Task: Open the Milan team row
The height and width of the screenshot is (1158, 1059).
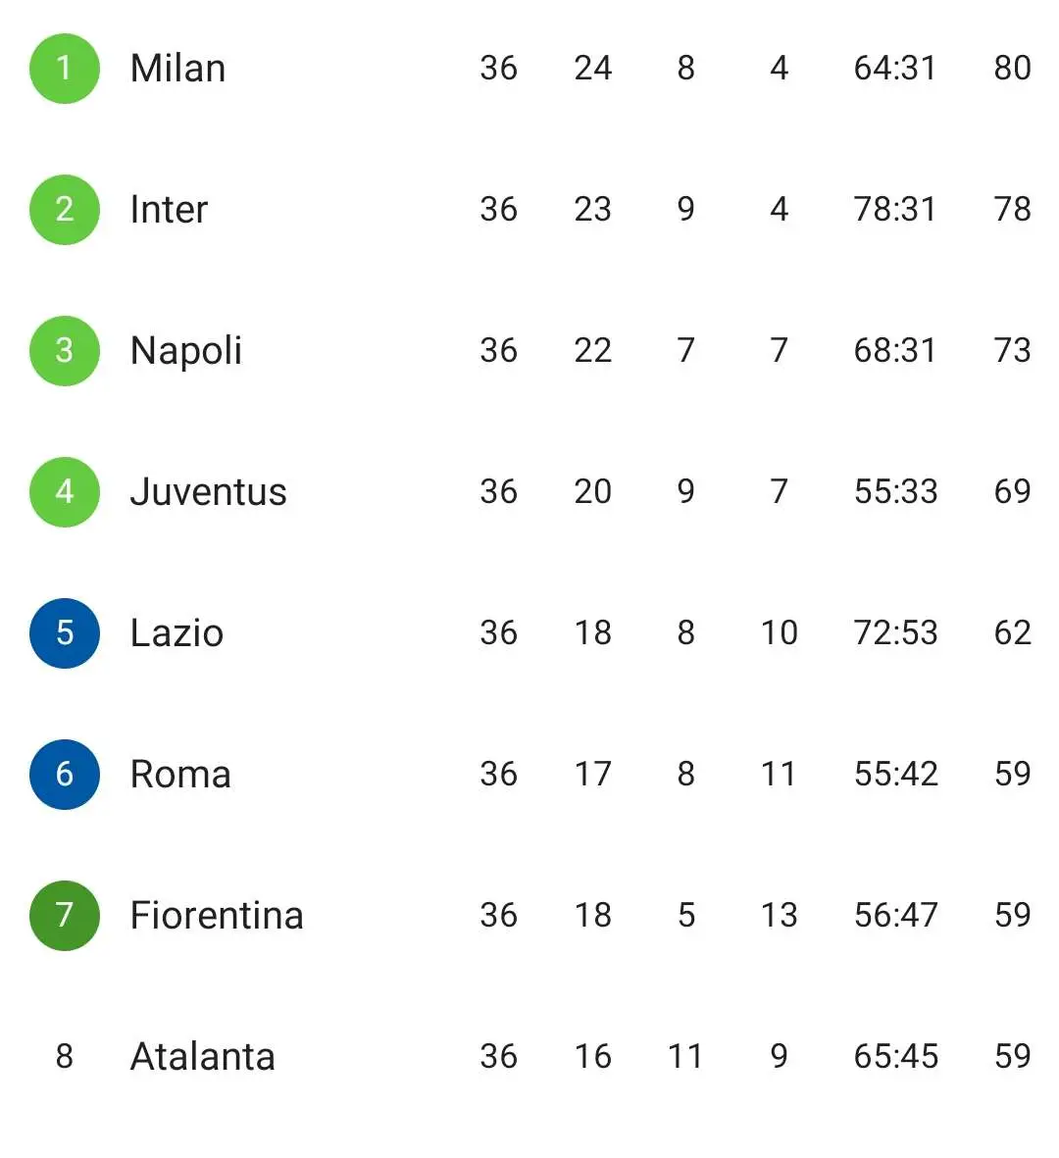Action: (529, 69)
